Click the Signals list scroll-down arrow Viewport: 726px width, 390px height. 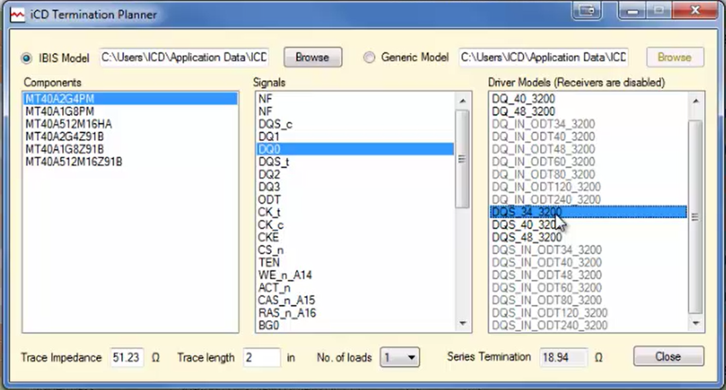tap(463, 323)
